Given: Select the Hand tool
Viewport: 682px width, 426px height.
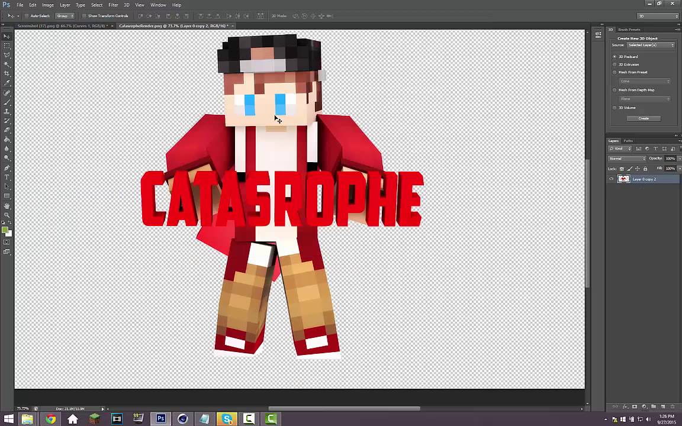Looking at the screenshot, I should (7, 206).
